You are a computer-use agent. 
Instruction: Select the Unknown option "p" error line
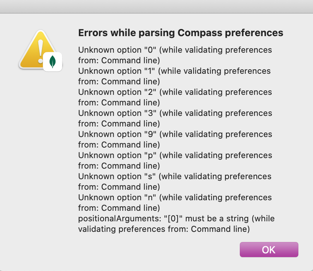click(175, 155)
